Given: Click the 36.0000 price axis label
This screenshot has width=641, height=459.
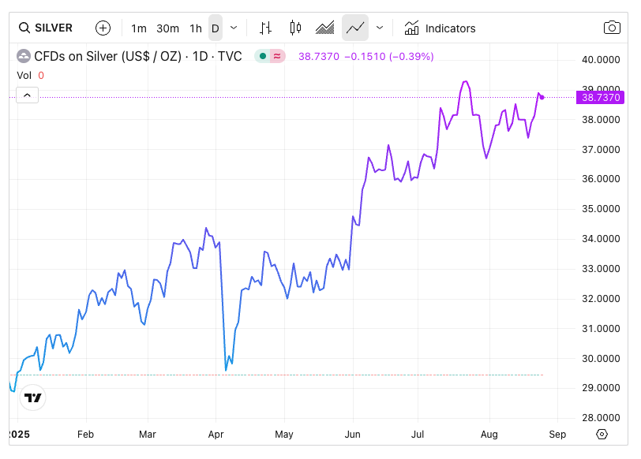Looking at the screenshot, I should [x=601, y=179].
